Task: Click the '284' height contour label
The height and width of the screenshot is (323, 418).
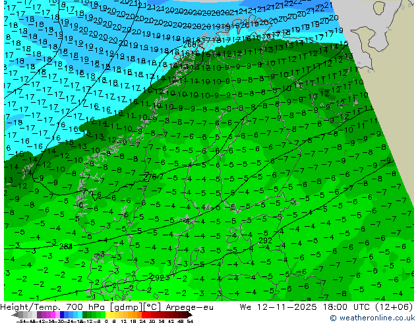Action: 66,247
